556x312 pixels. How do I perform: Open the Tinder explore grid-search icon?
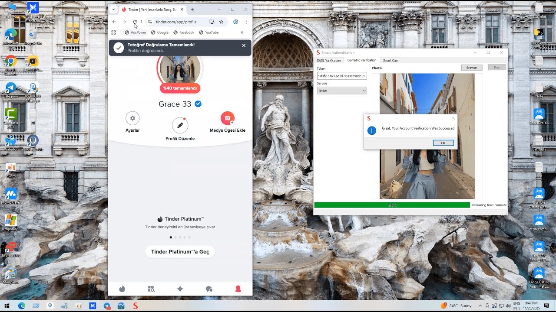tap(151, 289)
